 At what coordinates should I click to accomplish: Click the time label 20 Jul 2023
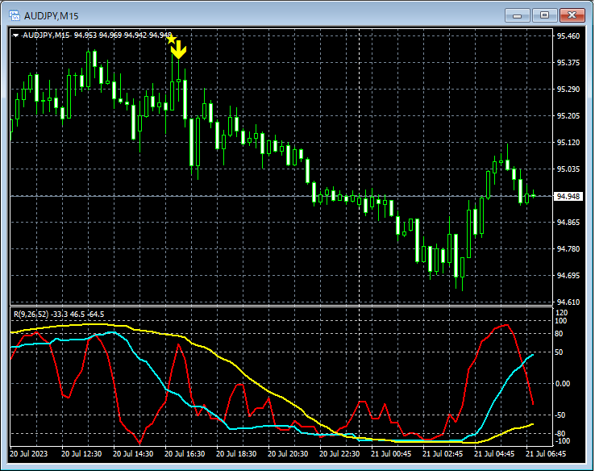(x=29, y=454)
